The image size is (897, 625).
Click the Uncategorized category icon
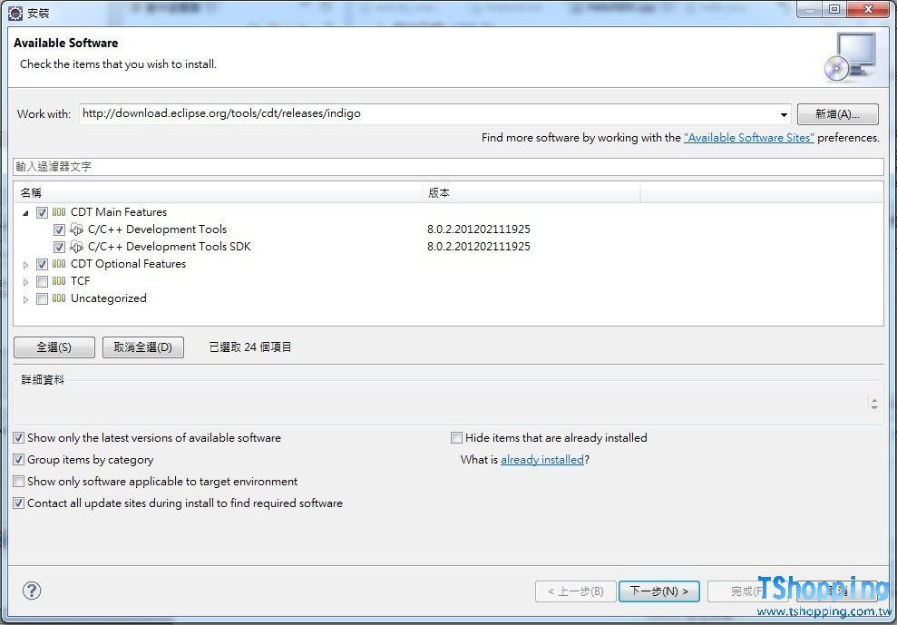click(59, 298)
